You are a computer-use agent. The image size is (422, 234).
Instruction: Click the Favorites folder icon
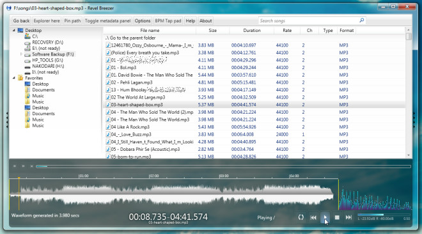point(20,78)
